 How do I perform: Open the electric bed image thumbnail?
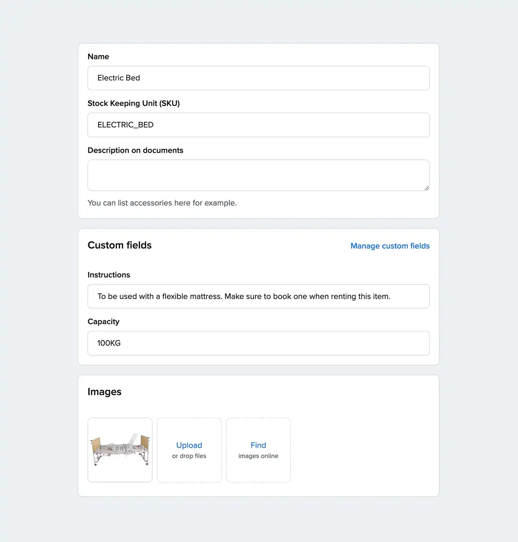pos(120,450)
